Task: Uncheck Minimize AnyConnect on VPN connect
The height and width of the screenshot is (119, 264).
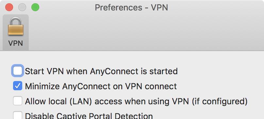Action: click(18, 86)
